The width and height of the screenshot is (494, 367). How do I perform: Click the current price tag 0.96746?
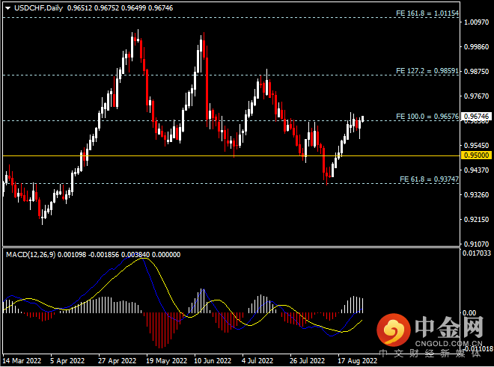coord(476,117)
